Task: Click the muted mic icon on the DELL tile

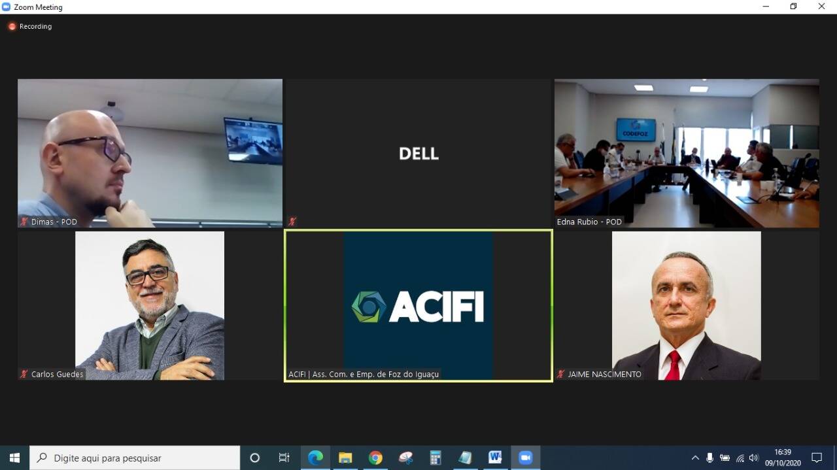Action: [292, 222]
